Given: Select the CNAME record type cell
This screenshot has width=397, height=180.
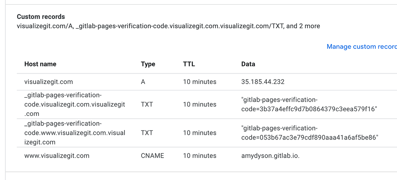Looking at the screenshot, I should 152,156.
